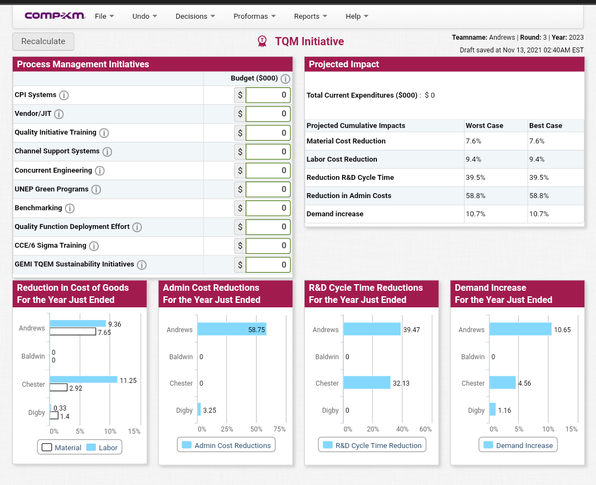The height and width of the screenshot is (485, 596).
Task: Show info for Concurrent Engineering
Action: click(x=99, y=171)
